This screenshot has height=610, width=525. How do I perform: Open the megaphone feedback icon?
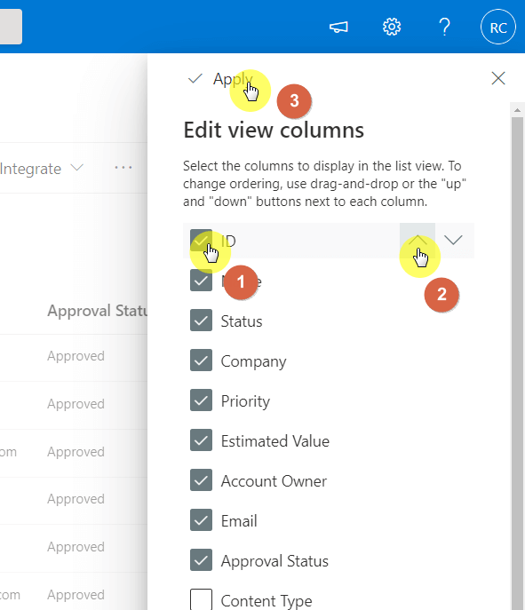(338, 28)
